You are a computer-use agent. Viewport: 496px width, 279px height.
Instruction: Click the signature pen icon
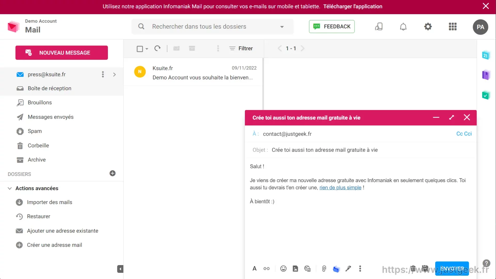pyautogui.click(x=348, y=269)
